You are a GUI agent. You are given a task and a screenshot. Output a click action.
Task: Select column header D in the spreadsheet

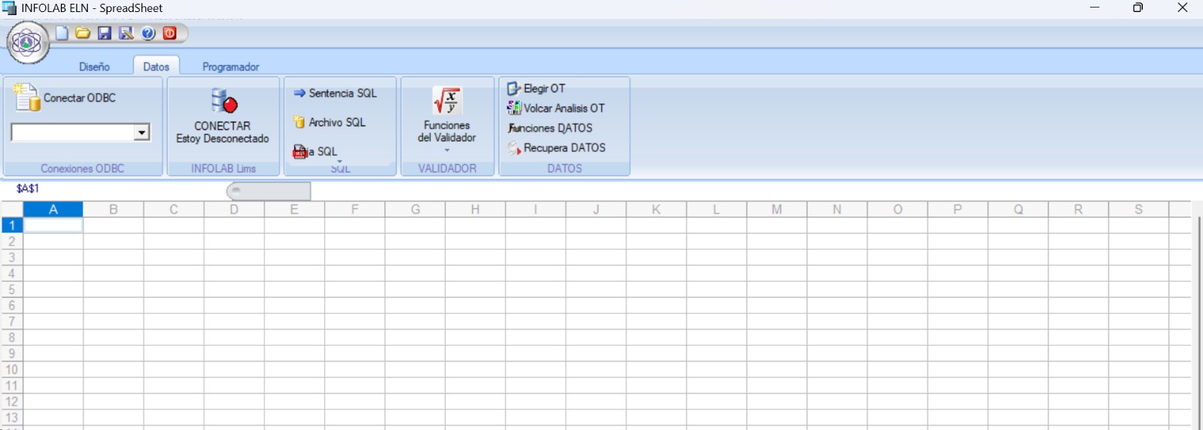pos(234,210)
